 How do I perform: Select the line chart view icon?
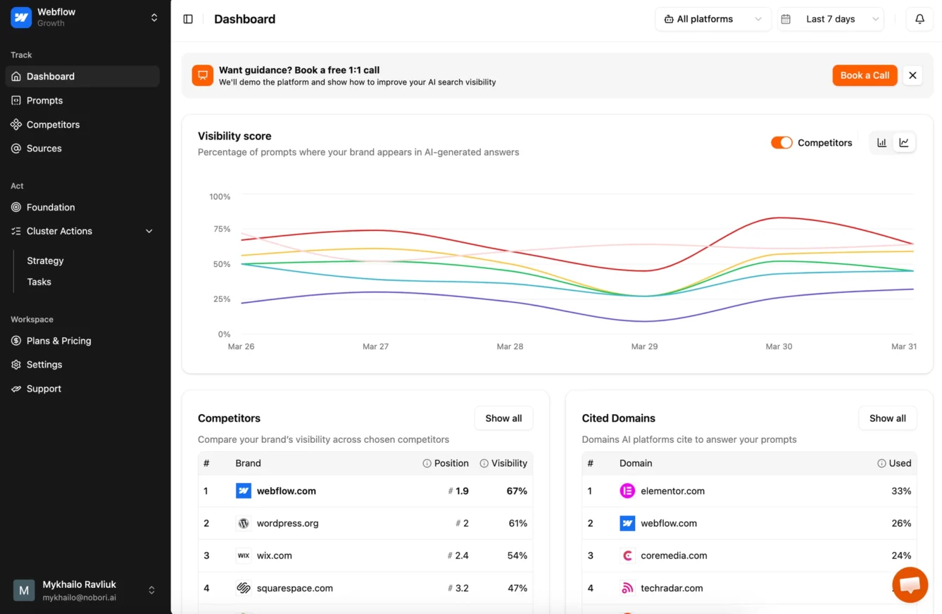[904, 142]
